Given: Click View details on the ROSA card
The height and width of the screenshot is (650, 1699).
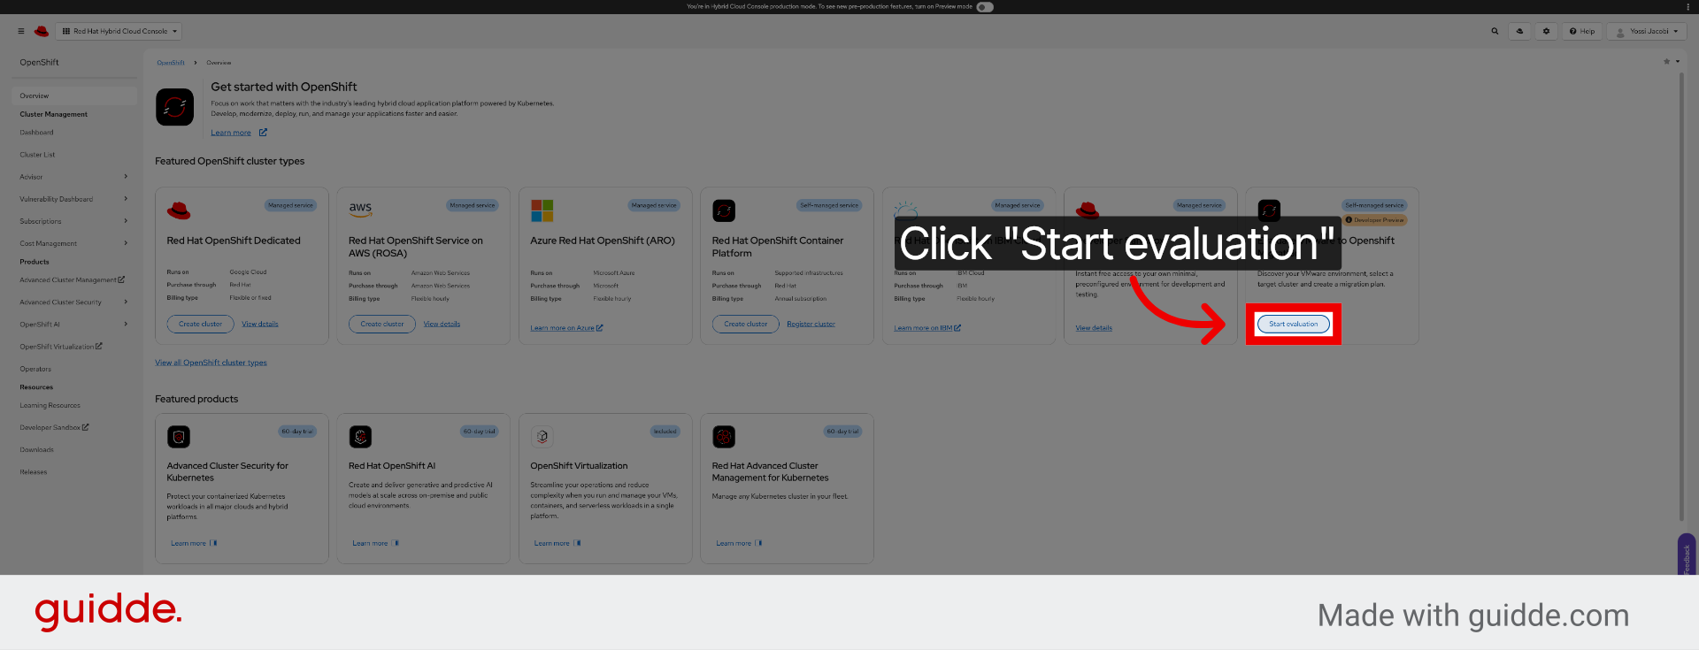Looking at the screenshot, I should point(442,324).
